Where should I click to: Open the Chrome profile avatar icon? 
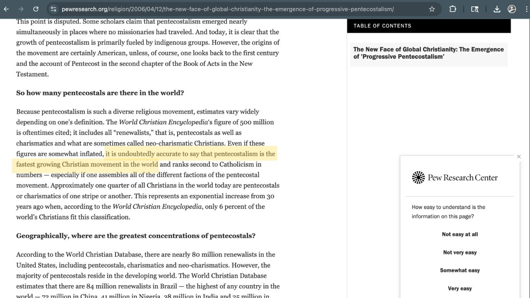point(512,9)
